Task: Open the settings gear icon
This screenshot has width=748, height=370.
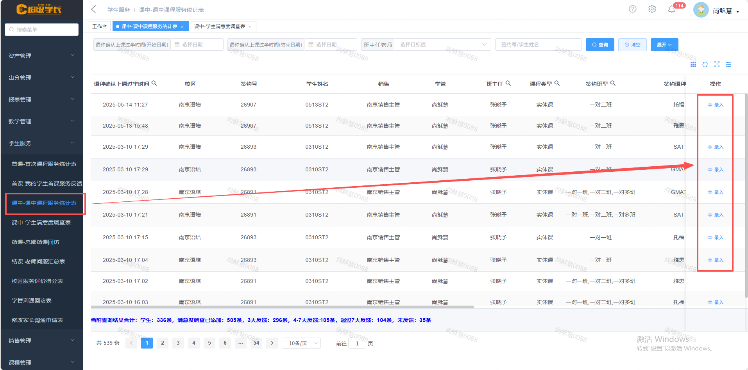Action: pos(652,9)
